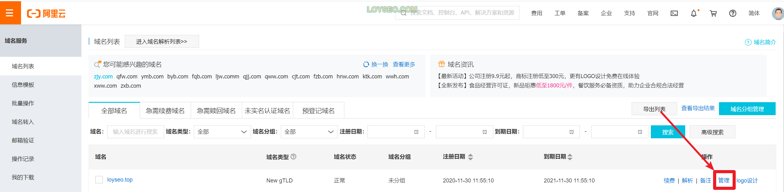Screen dimensions: 784x192
Task: Click the logo设计 link
Action: click(x=747, y=181)
